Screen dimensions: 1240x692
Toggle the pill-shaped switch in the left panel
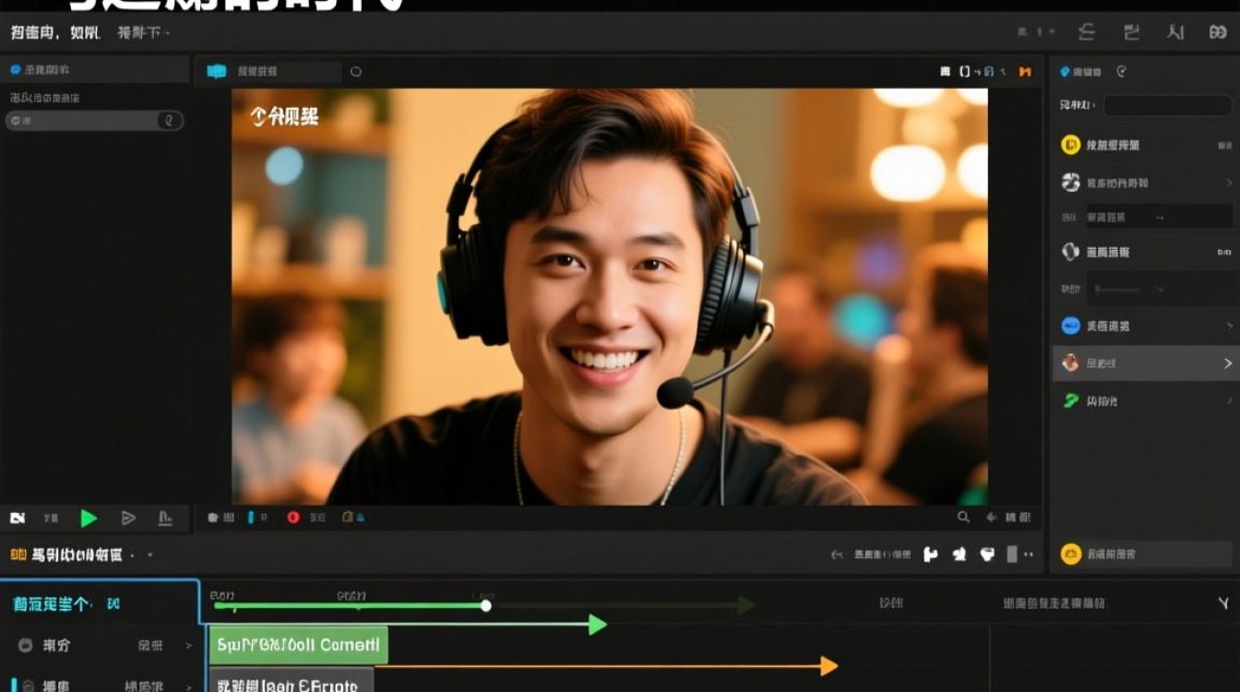pyautogui.click(x=94, y=121)
